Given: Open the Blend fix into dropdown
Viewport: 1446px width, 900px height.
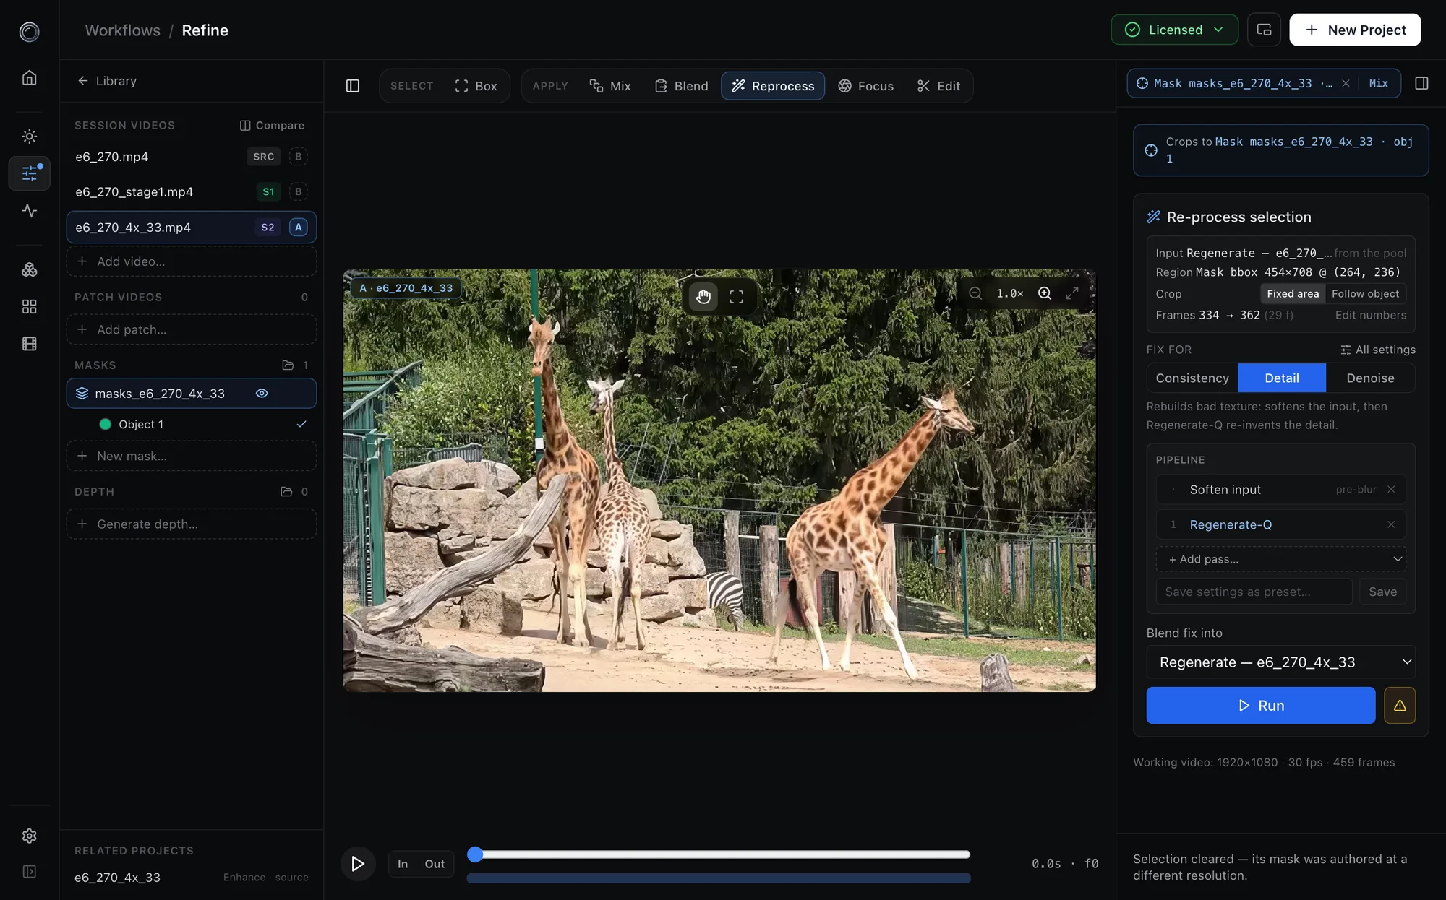Looking at the screenshot, I should [x=1280, y=662].
